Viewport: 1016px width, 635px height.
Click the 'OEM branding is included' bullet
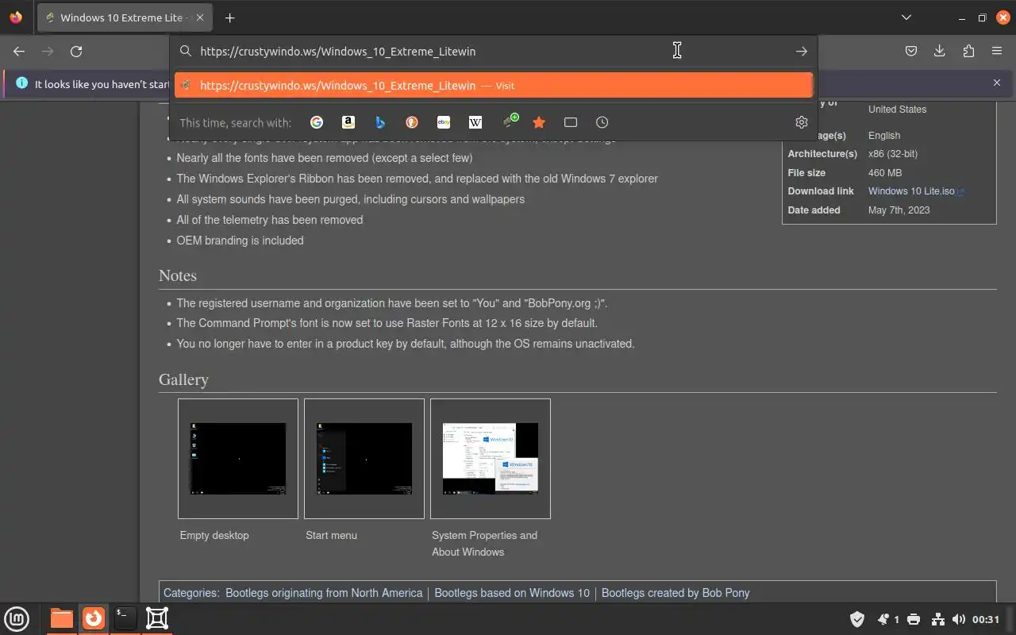(240, 241)
